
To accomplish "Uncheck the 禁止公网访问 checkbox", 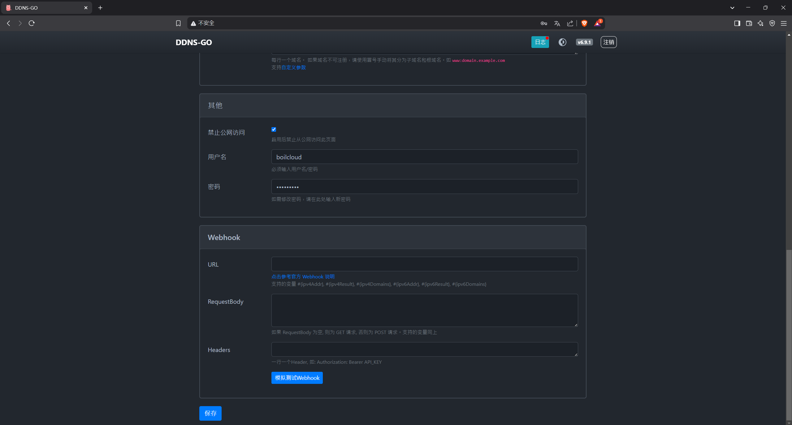I will 274,129.
